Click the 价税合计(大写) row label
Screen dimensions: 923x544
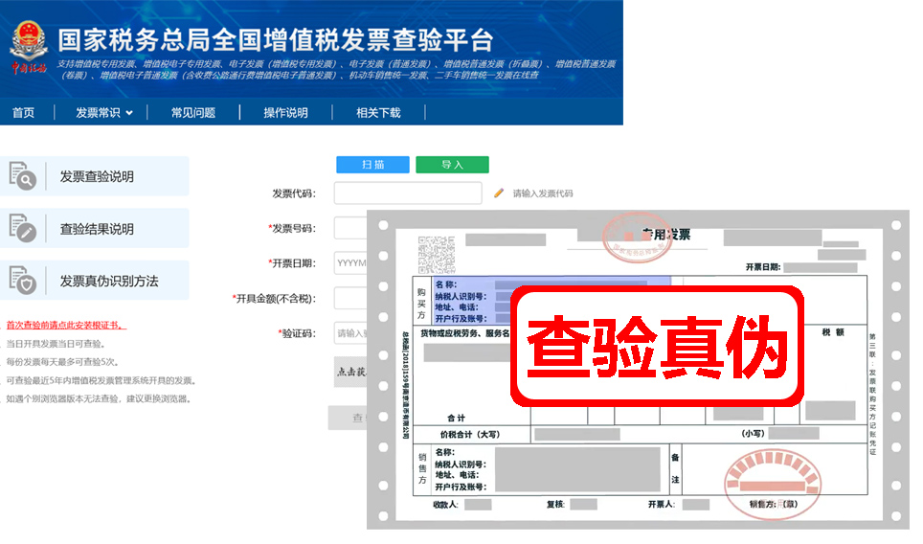click(x=470, y=435)
